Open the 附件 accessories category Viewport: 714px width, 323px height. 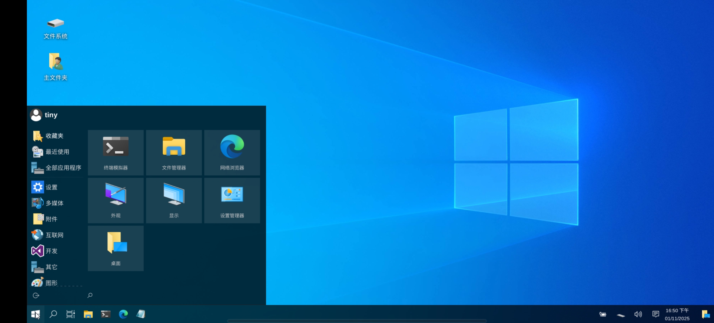click(56, 219)
